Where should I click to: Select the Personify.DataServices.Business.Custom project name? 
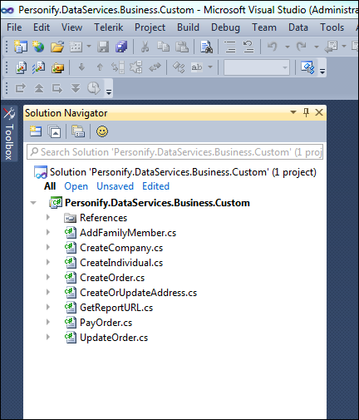(x=157, y=203)
